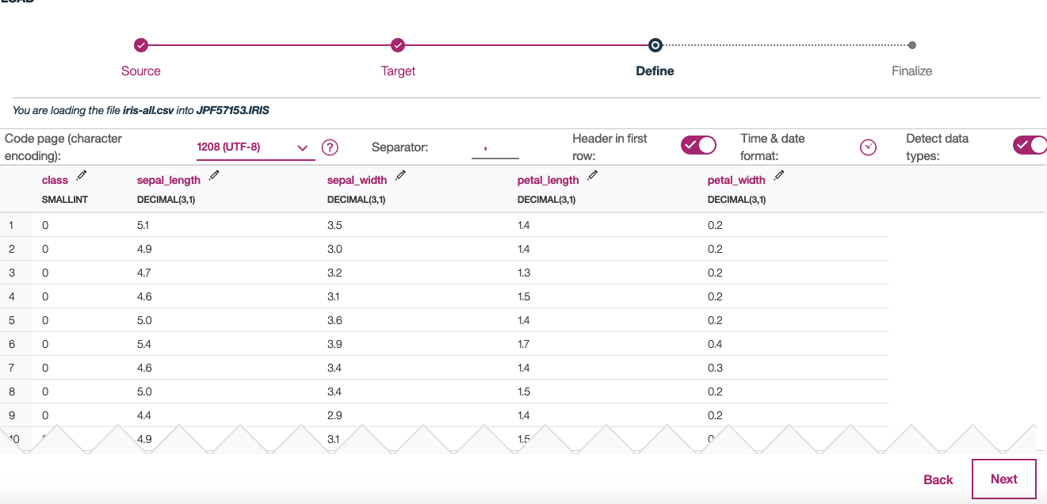Click sepal_width value 3.9 in row 6
Viewport: 1047px width, 504px height.
[x=334, y=344]
